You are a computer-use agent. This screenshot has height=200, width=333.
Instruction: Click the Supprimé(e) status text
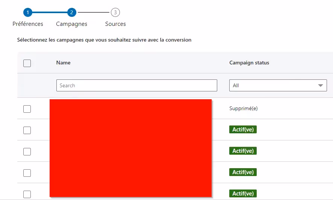point(244,108)
